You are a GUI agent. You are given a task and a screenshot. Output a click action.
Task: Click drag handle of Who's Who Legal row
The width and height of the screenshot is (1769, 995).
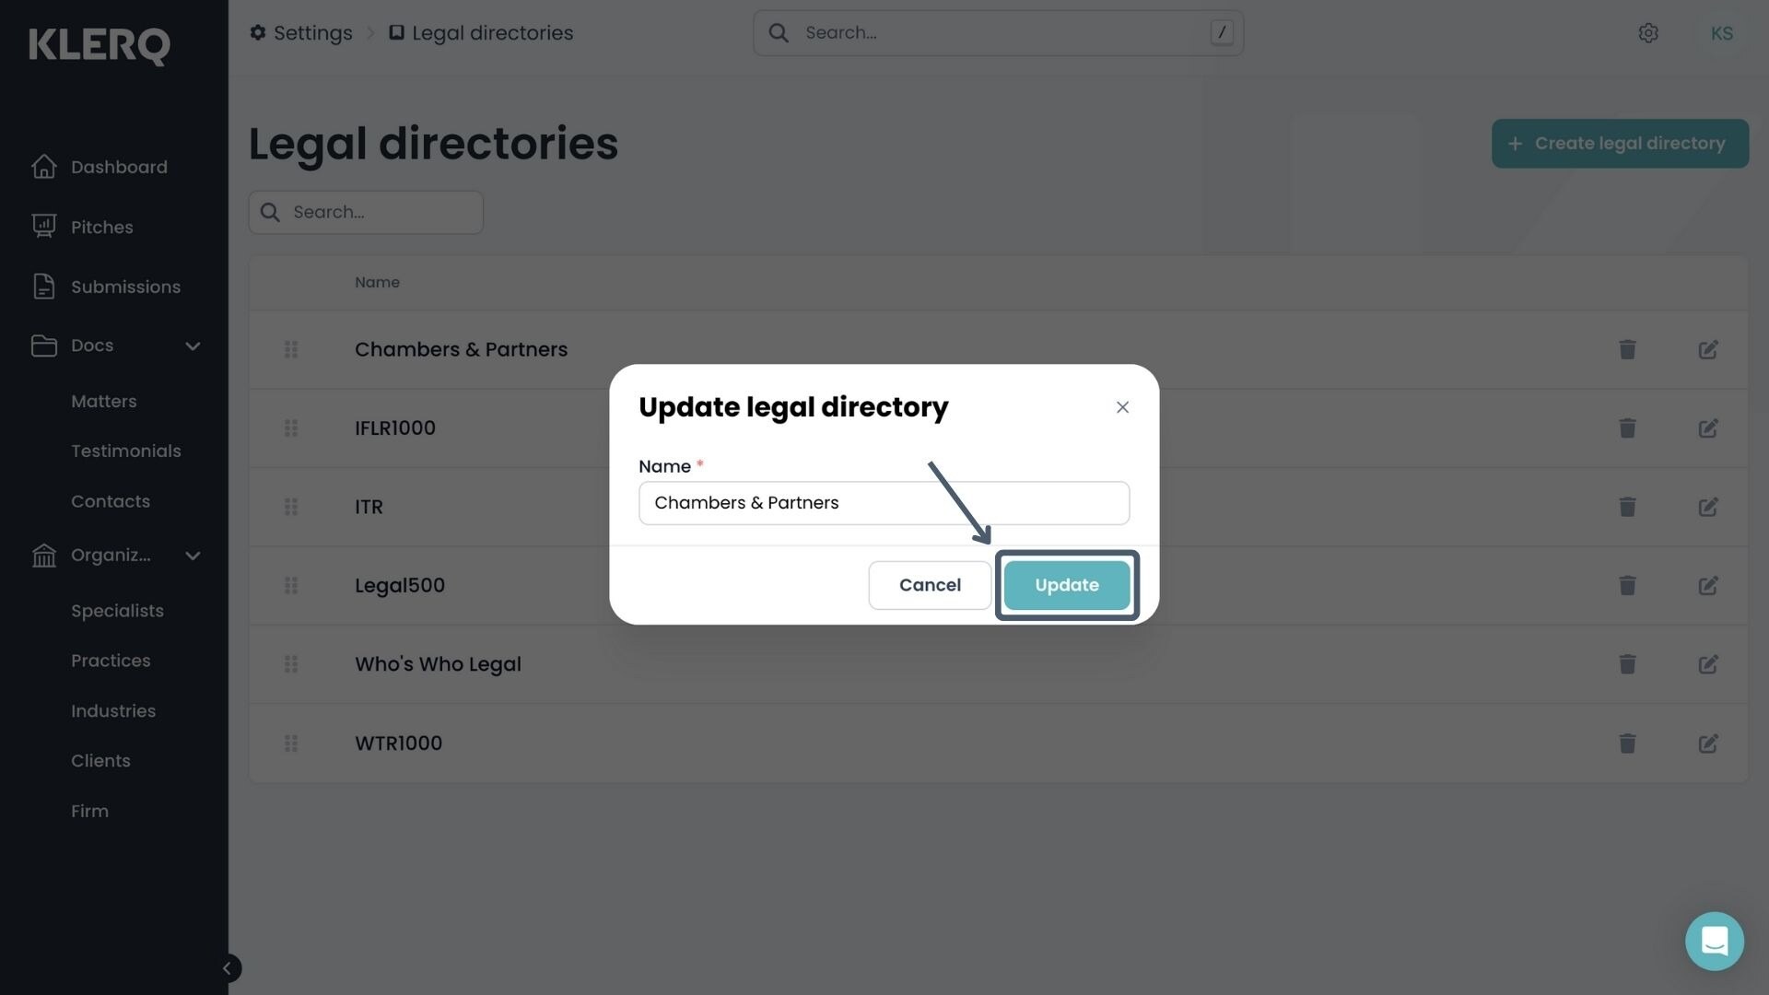(291, 665)
